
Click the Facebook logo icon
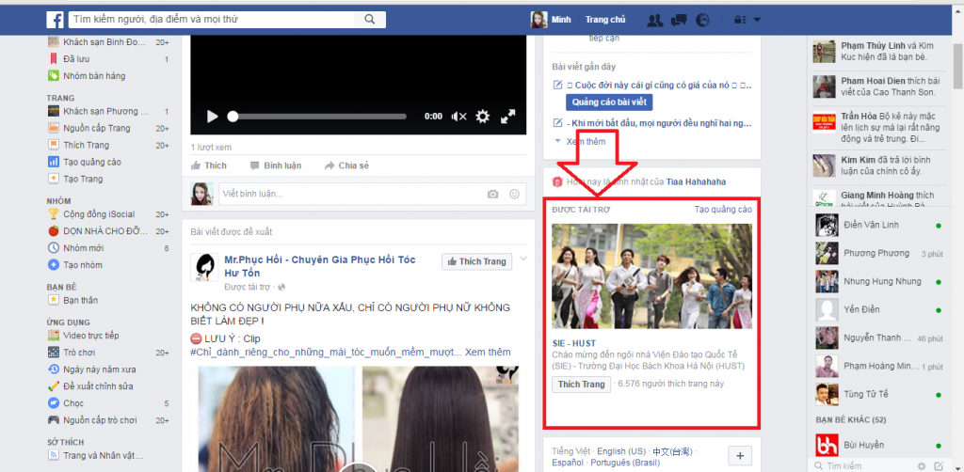pos(55,20)
